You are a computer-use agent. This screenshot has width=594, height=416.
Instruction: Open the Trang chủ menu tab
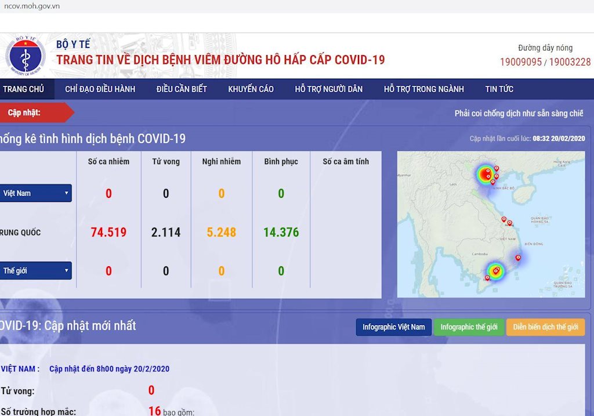(x=24, y=89)
